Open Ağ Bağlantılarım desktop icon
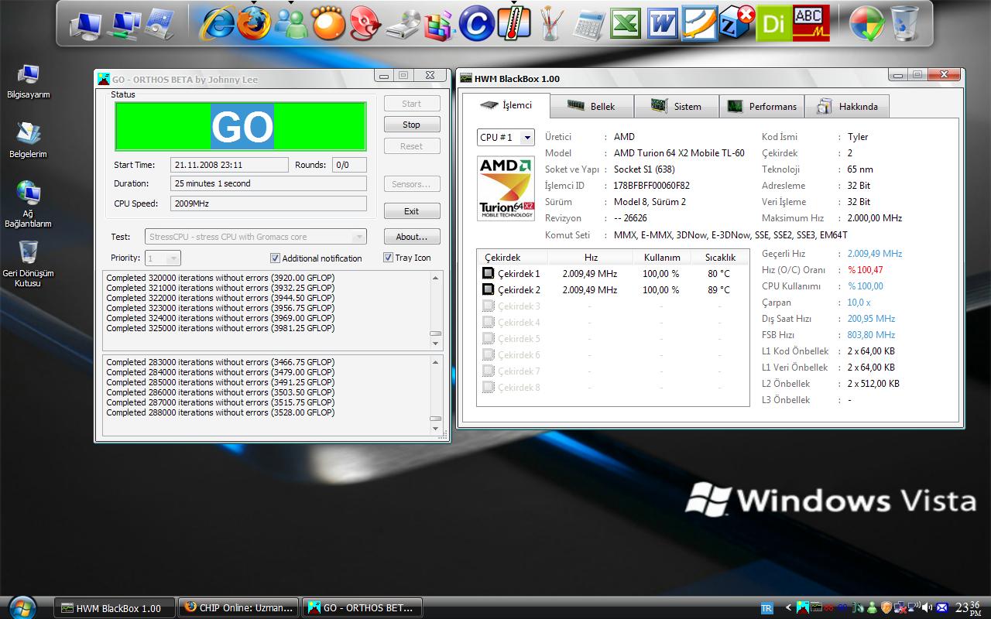The height and width of the screenshot is (619, 991). click(x=28, y=204)
